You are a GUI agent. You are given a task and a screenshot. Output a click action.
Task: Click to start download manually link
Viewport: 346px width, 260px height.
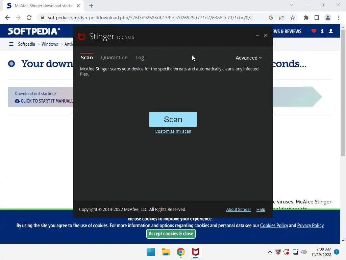44,101
